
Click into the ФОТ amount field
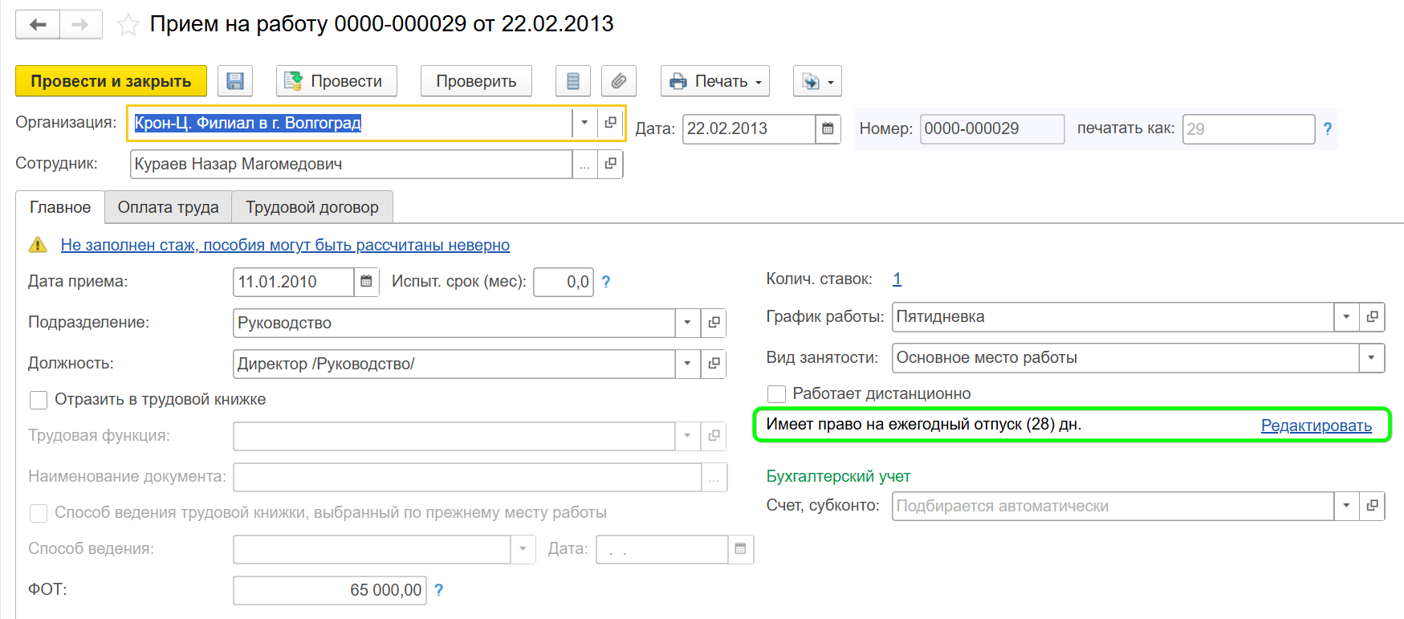[330, 590]
